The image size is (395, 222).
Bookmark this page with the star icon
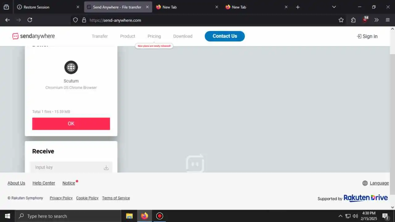(341, 20)
